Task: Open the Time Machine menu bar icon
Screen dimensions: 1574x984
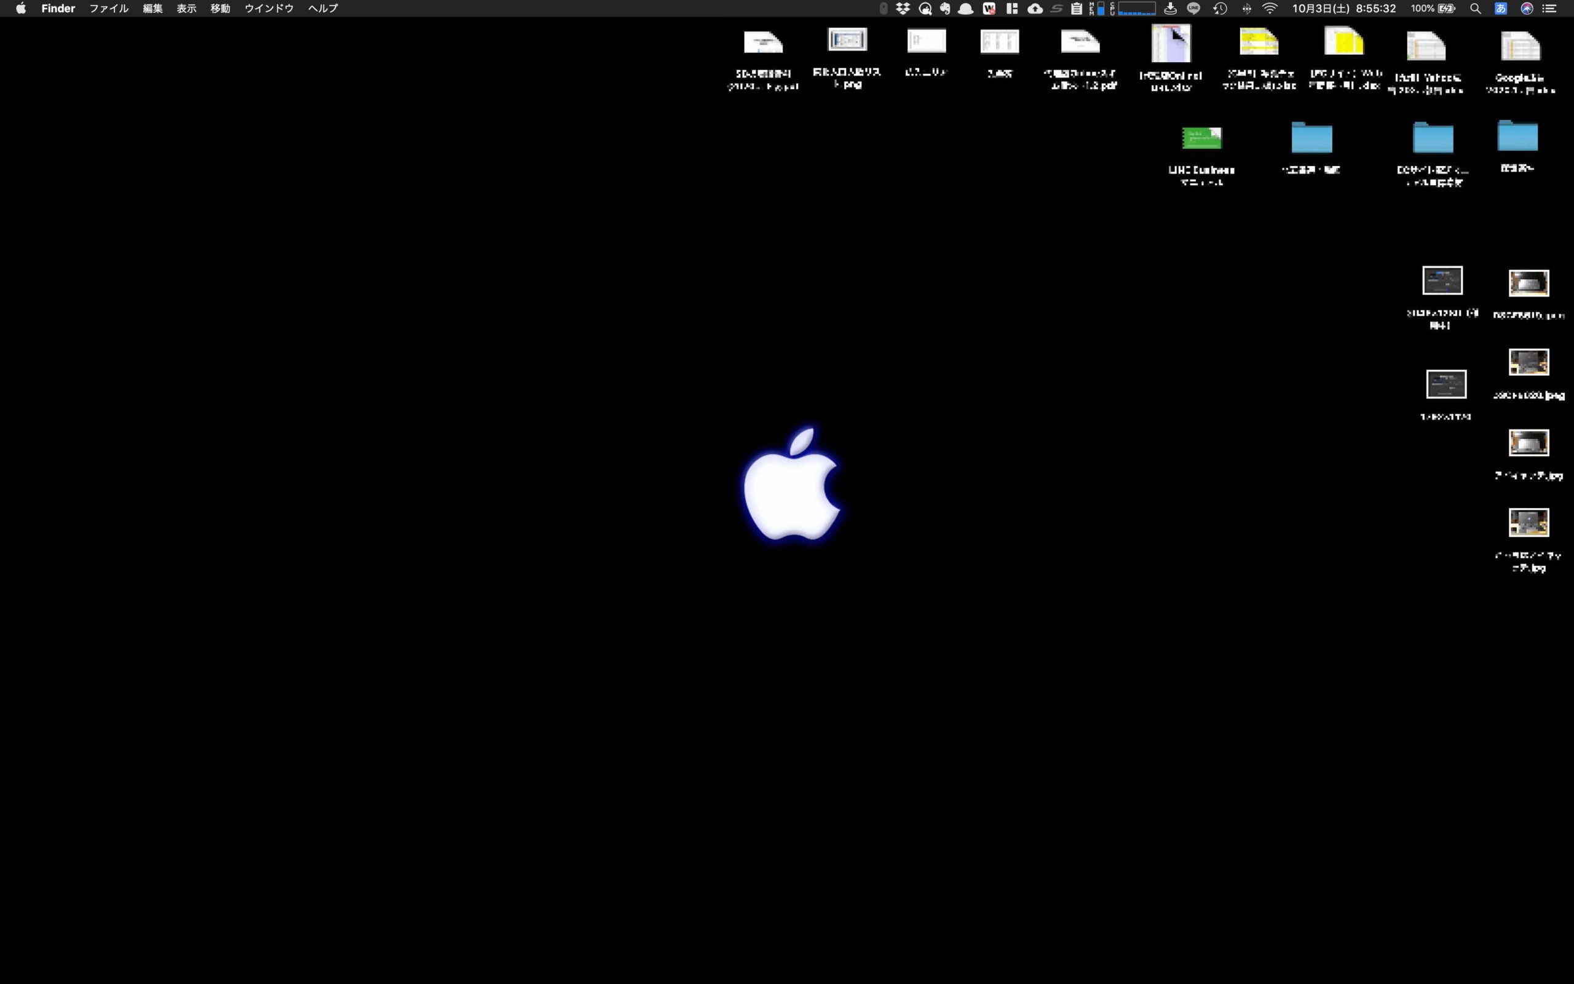Action: (1220, 9)
